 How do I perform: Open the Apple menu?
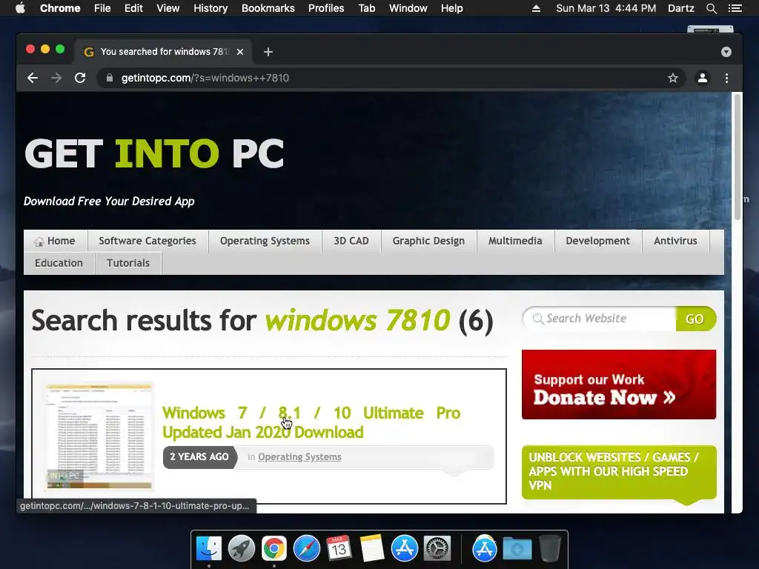tap(20, 8)
